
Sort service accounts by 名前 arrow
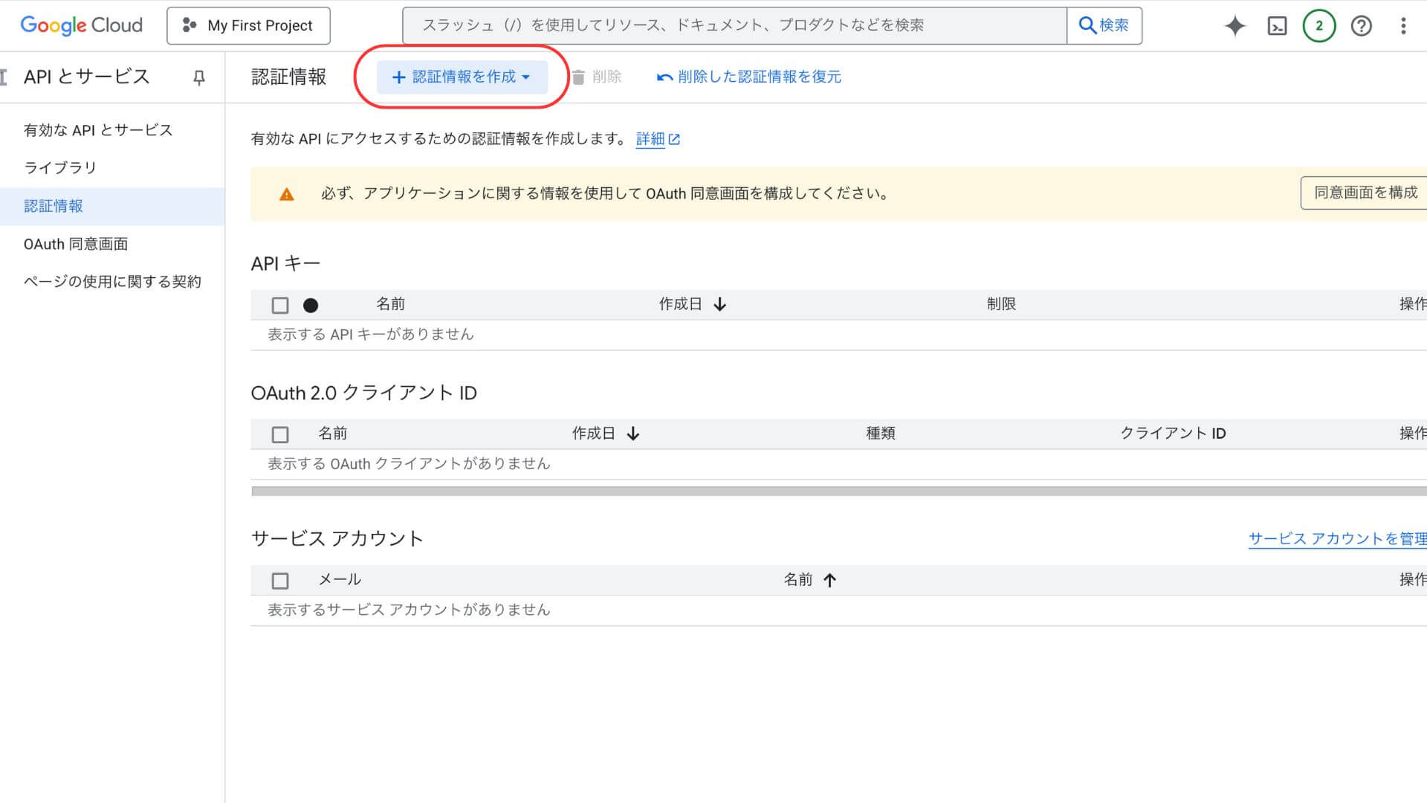coord(829,580)
